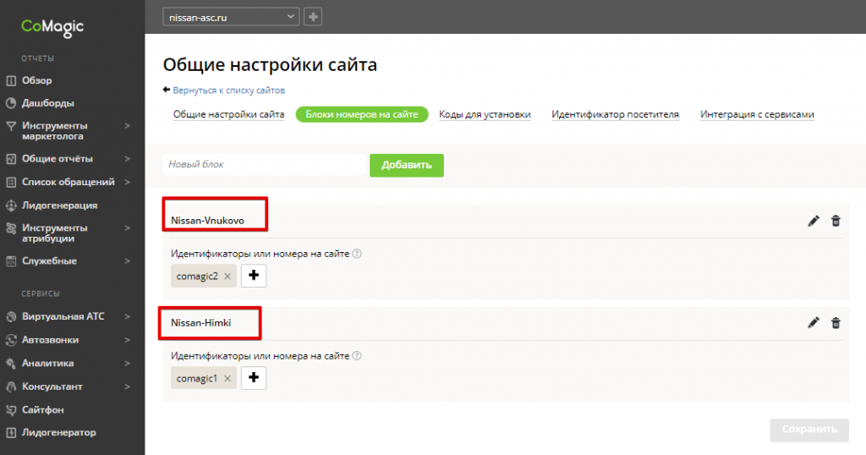This screenshot has width=866, height=455.
Task: Expand Аналитика submenu arrow
Action: point(127,364)
